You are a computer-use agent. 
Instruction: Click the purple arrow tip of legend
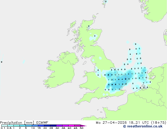click(84, 126)
